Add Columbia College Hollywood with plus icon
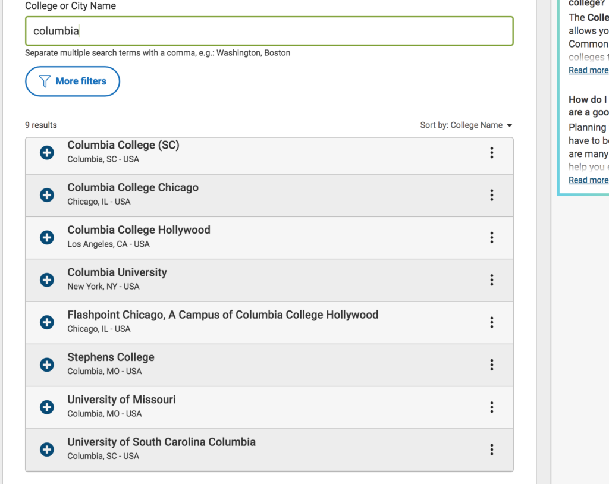Screen dimensions: 609x484 47,237
